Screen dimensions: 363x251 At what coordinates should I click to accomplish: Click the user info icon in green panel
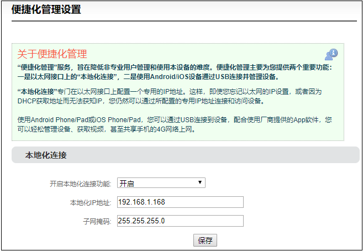pos(331,54)
